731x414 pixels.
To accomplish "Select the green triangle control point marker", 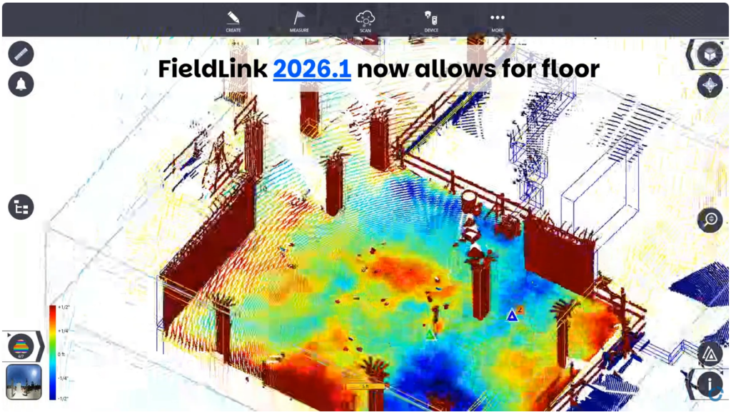I will (430, 334).
